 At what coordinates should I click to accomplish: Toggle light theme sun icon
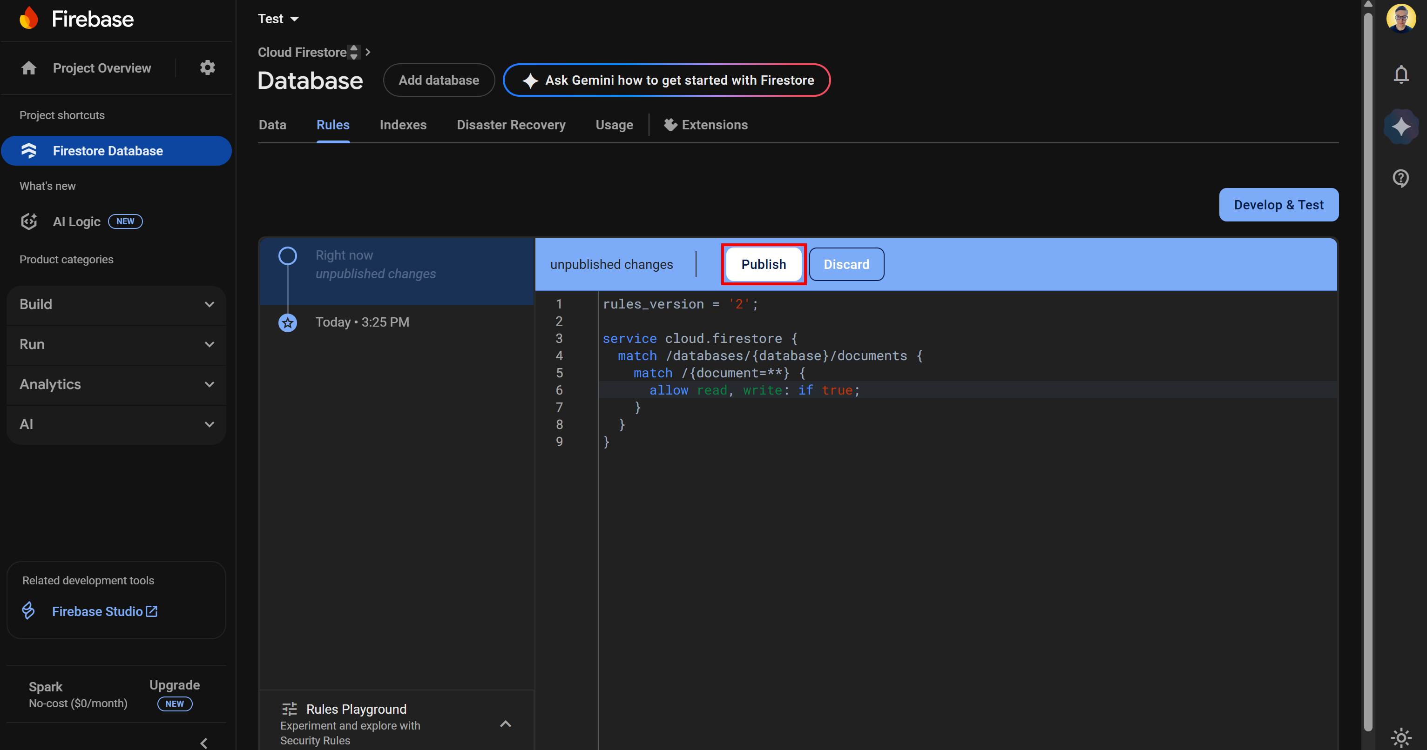(1401, 737)
